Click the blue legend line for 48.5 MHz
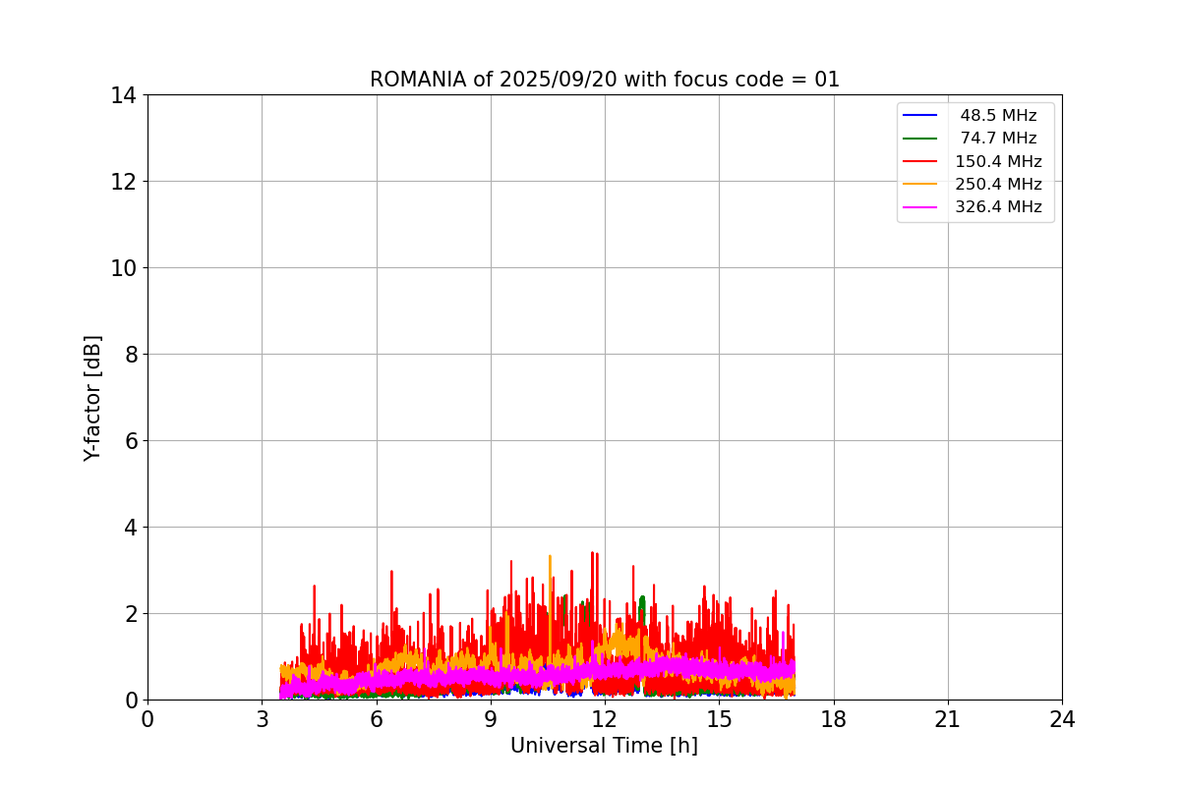This screenshot has height=786, width=1180. coord(919,116)
